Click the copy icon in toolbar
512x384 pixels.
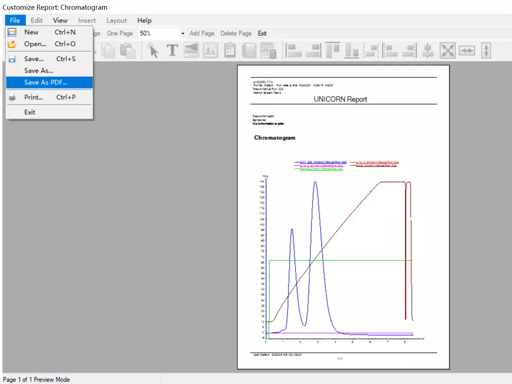point(109,50)
